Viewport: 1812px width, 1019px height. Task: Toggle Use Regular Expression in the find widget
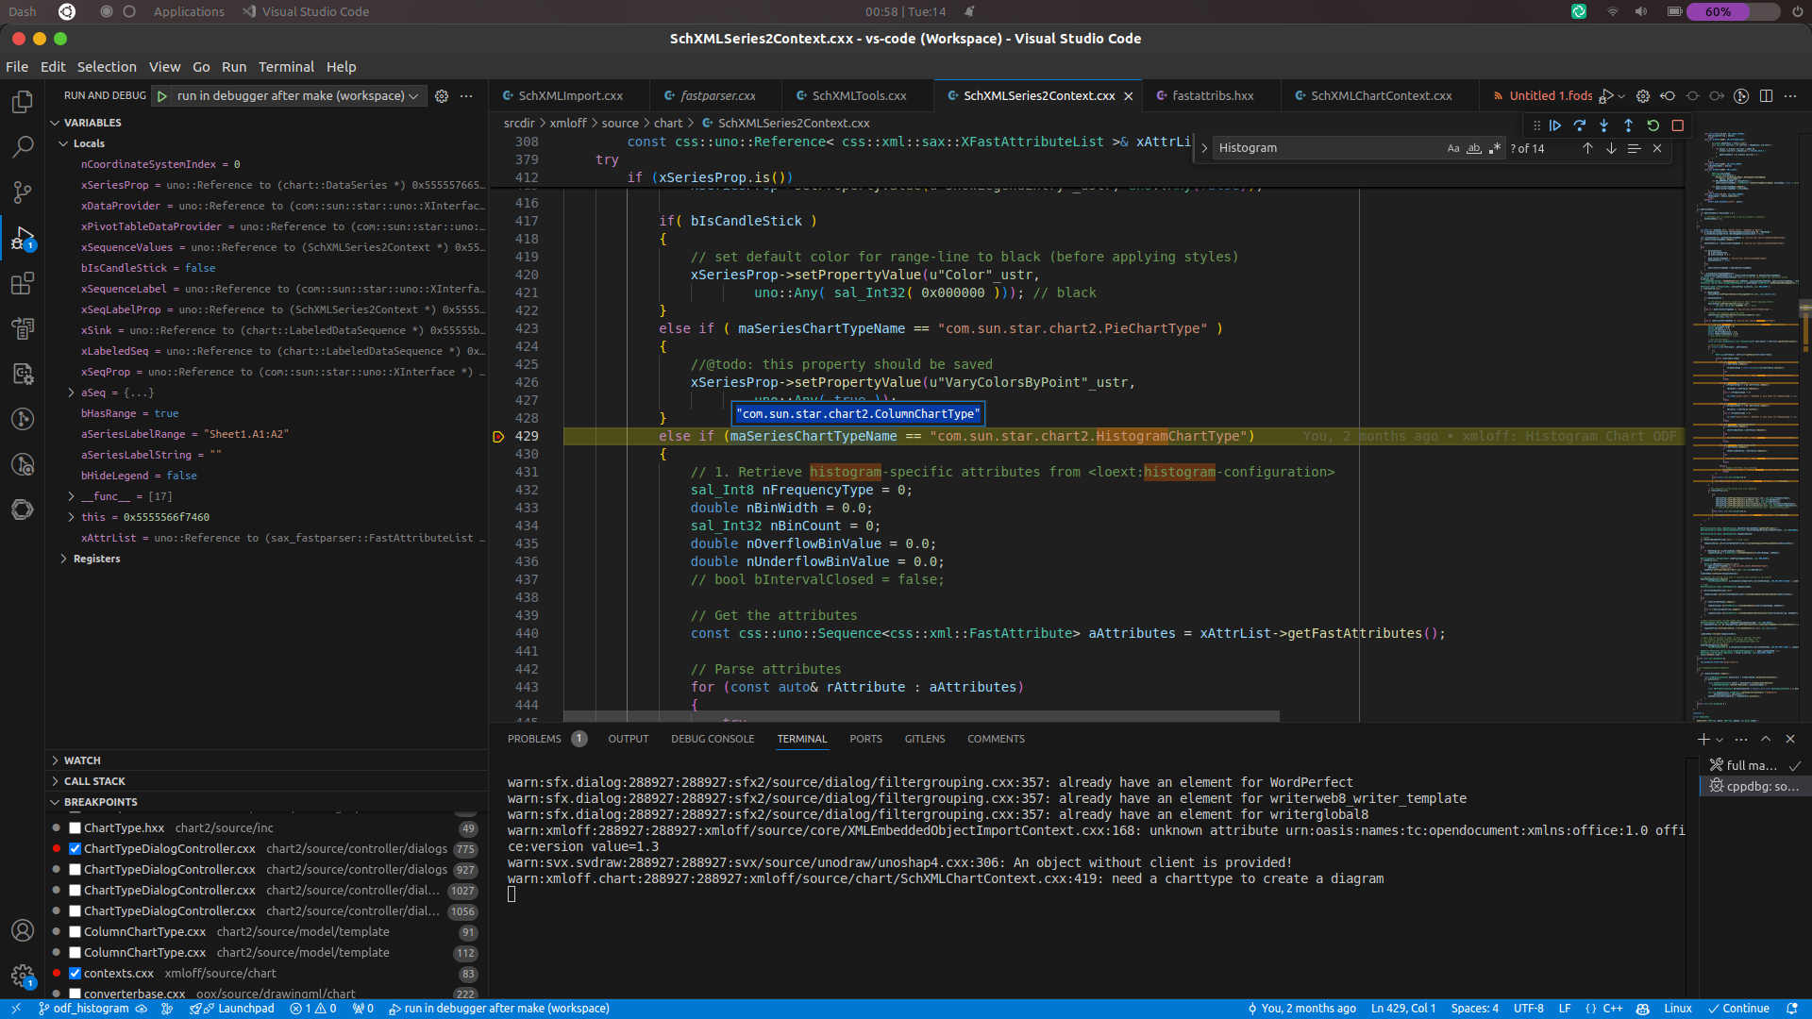click(1495, 148)
